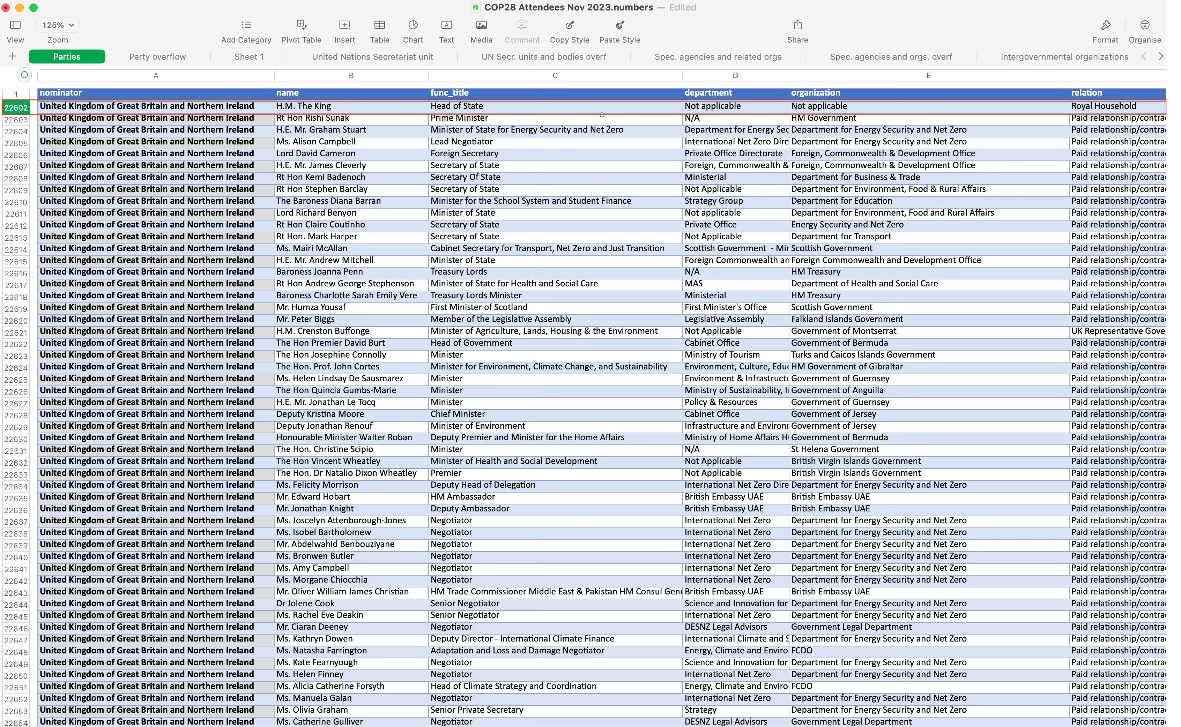
Task: Add a Text box
Action: pyautogui.click(x=446, y=25)
